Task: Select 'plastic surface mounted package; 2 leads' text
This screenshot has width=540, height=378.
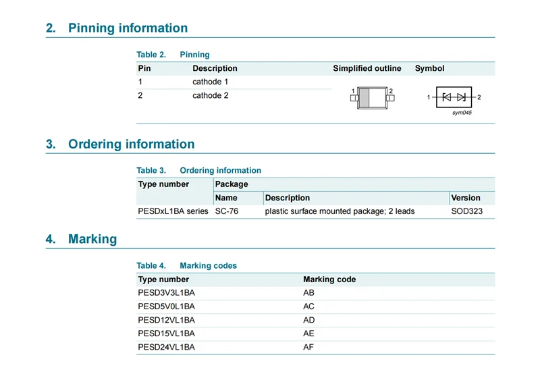Action: click(340, 211)
